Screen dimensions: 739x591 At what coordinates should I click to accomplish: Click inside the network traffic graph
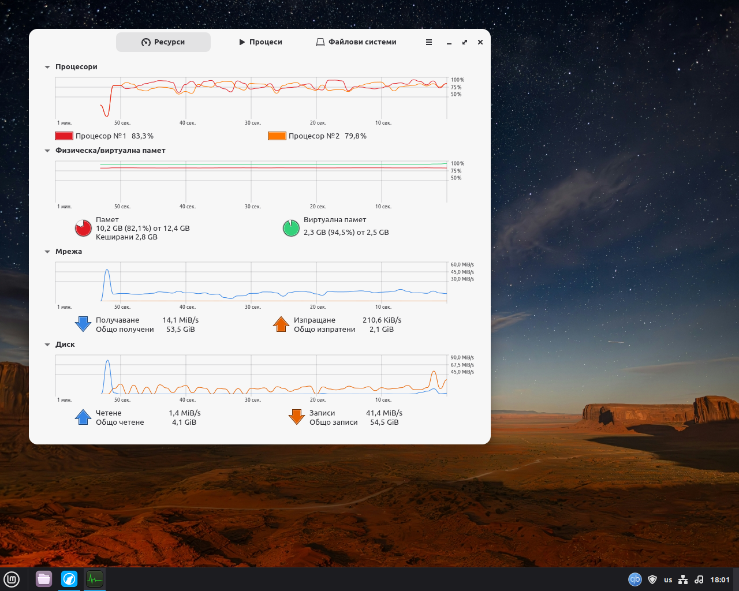(251, 282)
